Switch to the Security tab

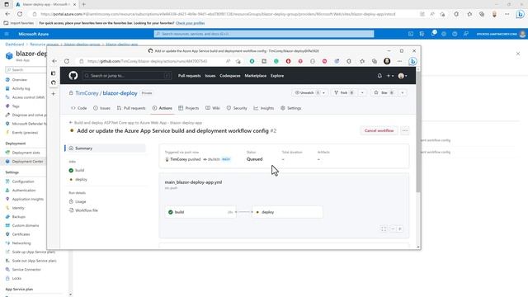237,108
